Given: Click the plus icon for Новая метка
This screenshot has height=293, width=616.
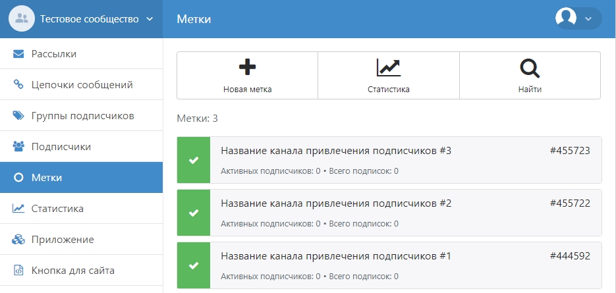Looking at the screenshot, I should pyautogui.click(x=247, y=67).
